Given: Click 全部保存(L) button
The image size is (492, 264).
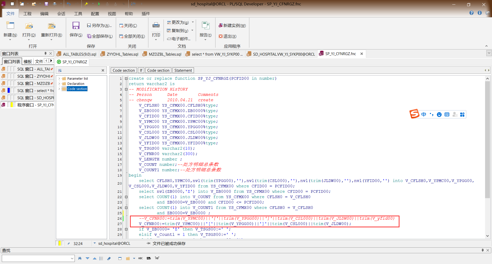Looking at the screenshot, I should (100, 36).
